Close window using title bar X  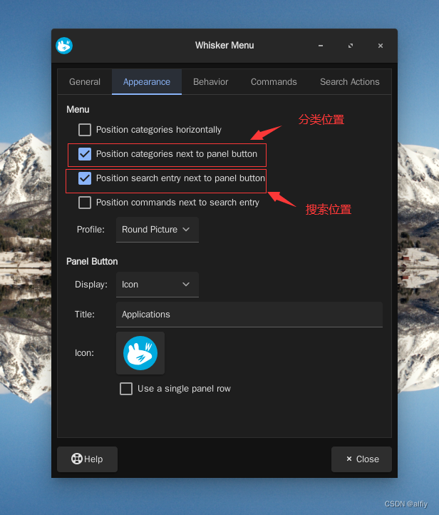point(381,46)
